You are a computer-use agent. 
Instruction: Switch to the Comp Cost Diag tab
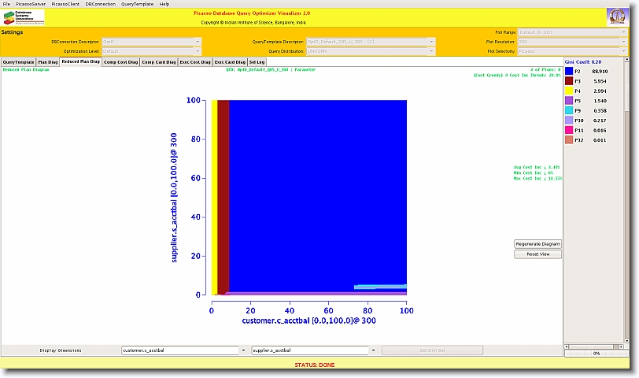[x=120, y=61]
